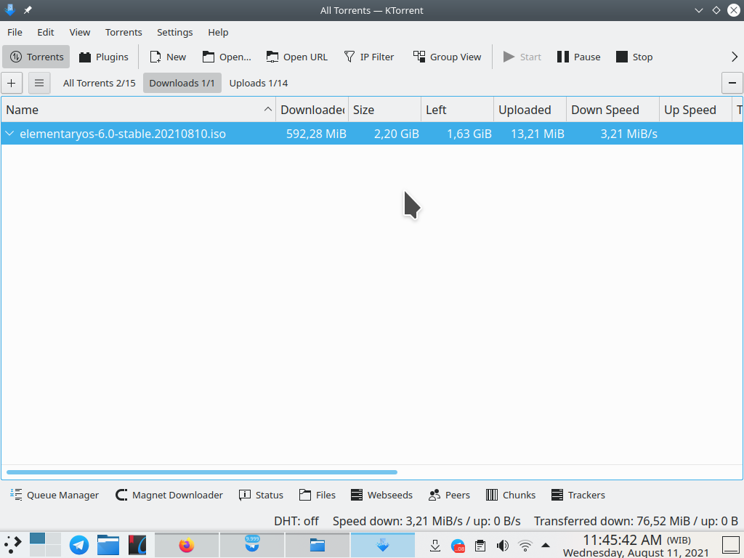Open the volume control tray icon
Viewport: 744px width, 558px height.
(x=503, y=546)
